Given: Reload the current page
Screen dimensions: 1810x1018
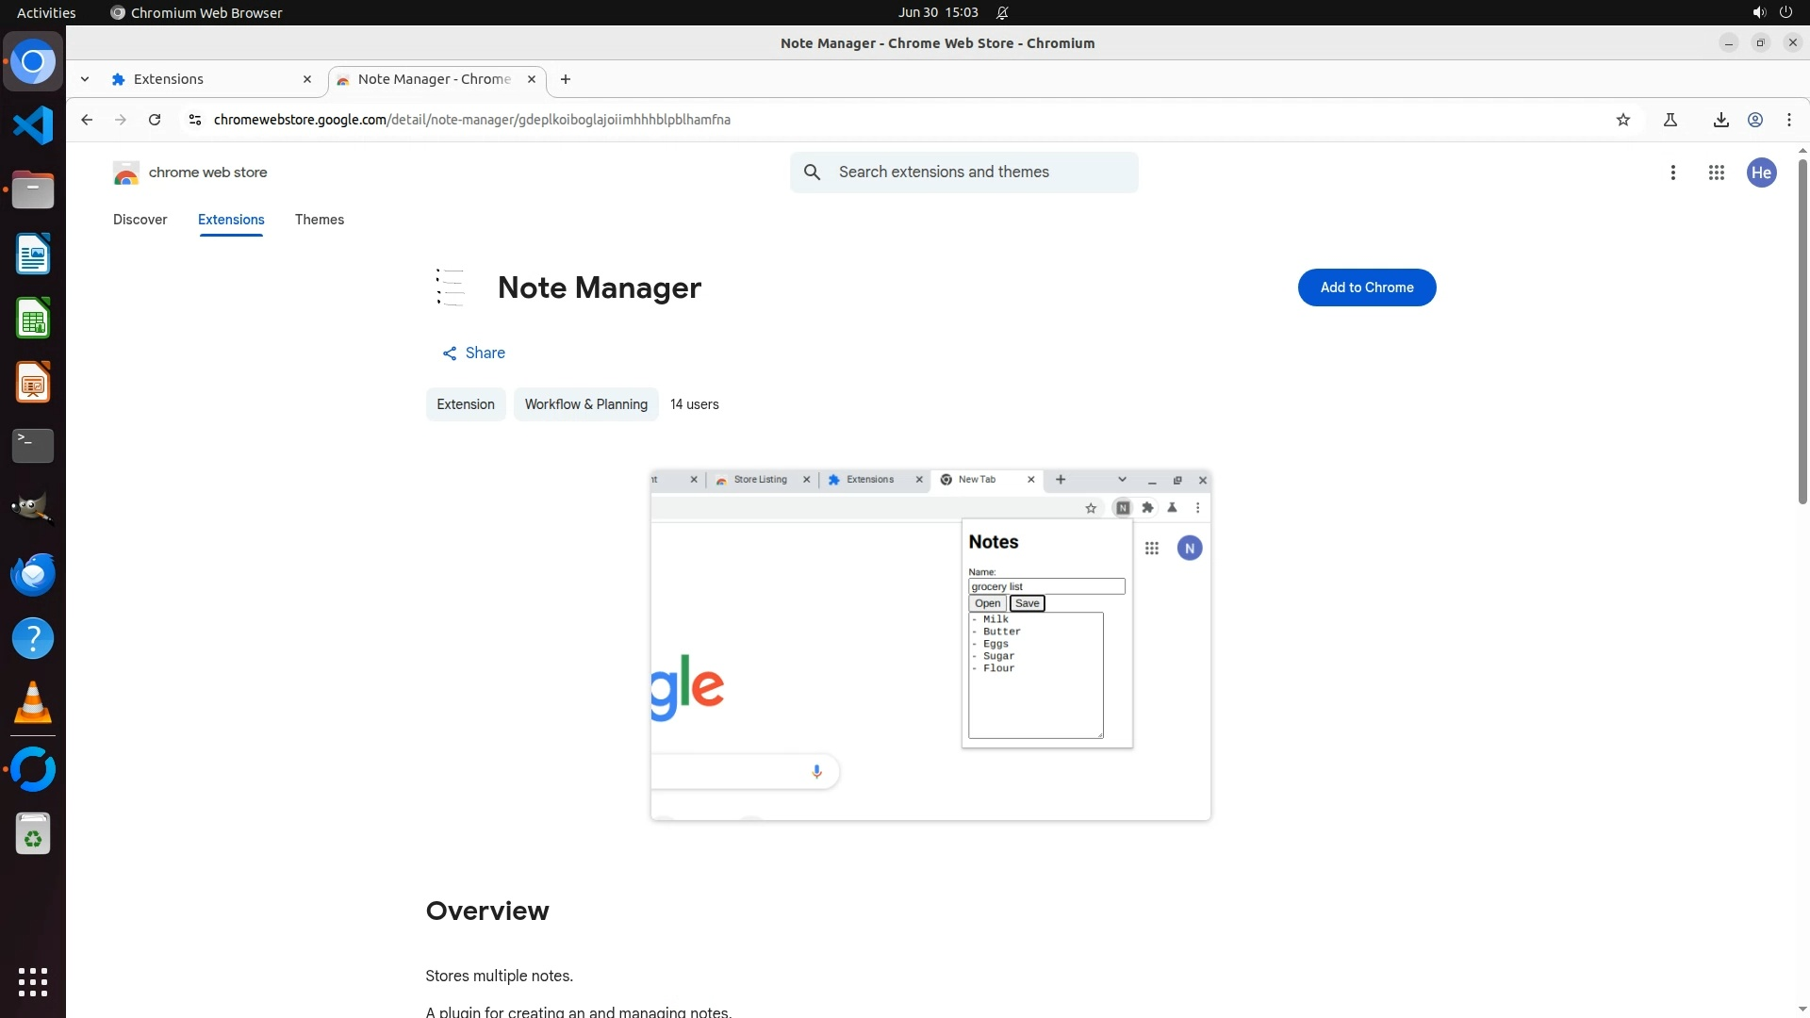Looking at the screenshot, I should click(x=155, y=120).
